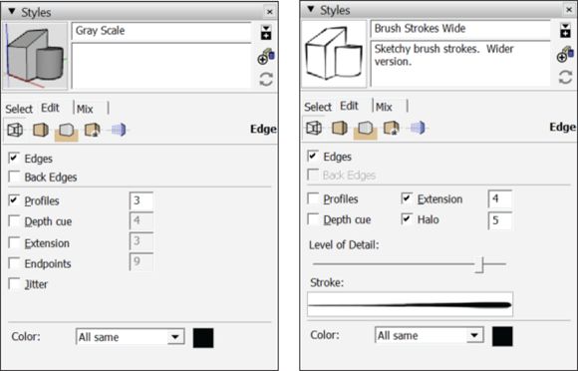Click Halo value field showing 5
578x371 pixels.
pyautogui.click(x=499, y=220)
